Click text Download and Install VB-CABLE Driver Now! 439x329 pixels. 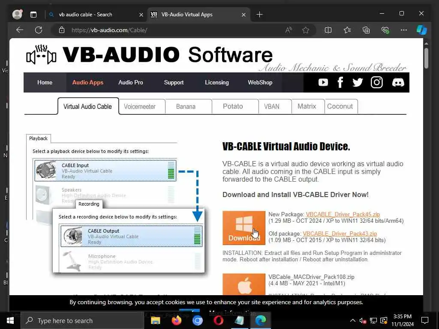[x=295, y=195]
